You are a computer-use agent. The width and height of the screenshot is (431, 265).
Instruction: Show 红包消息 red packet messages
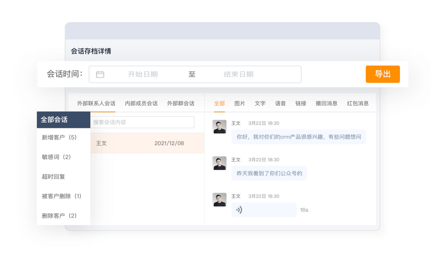(x=358, y=104)
